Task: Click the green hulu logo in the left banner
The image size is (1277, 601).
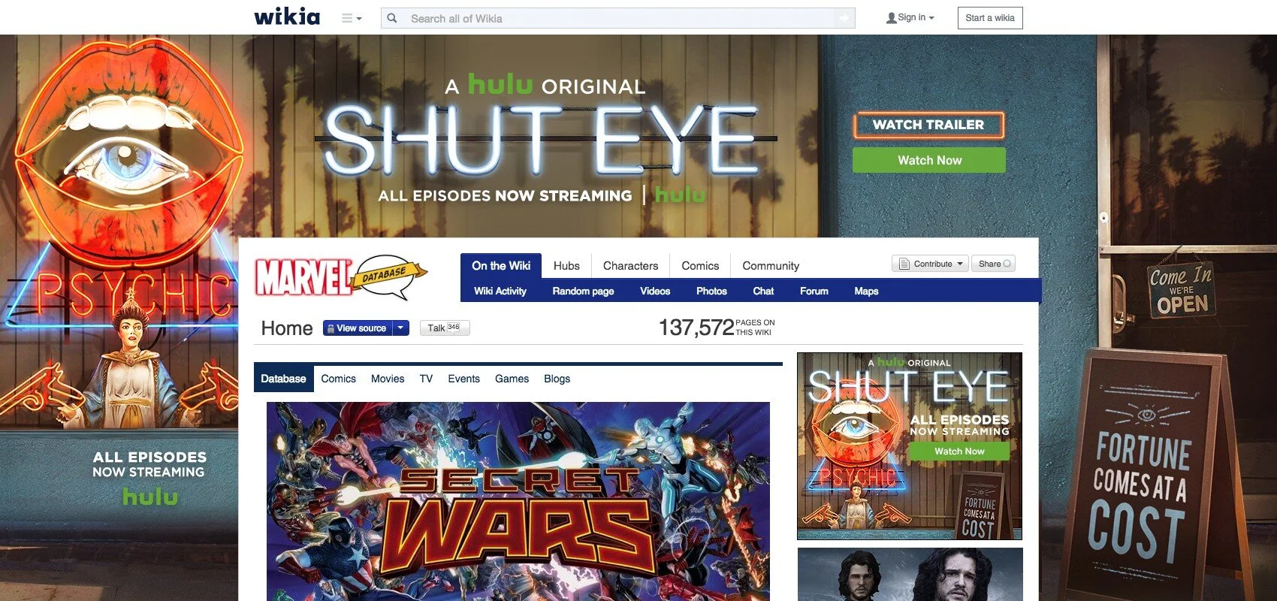Action: coord(150,496)
